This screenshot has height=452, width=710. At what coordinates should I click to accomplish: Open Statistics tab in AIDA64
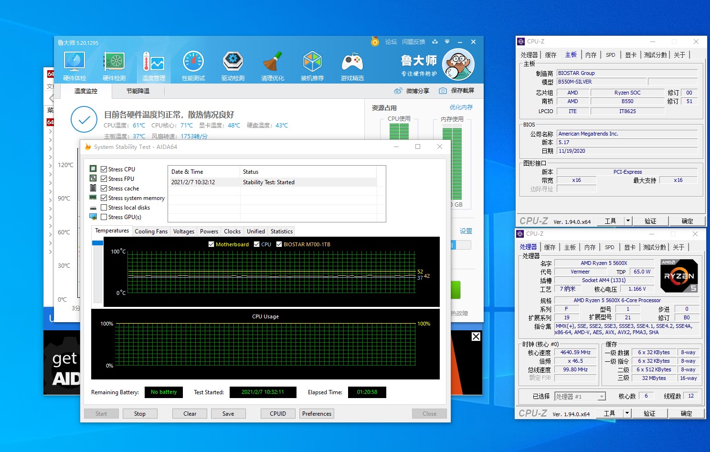click(x=282, y=231)
